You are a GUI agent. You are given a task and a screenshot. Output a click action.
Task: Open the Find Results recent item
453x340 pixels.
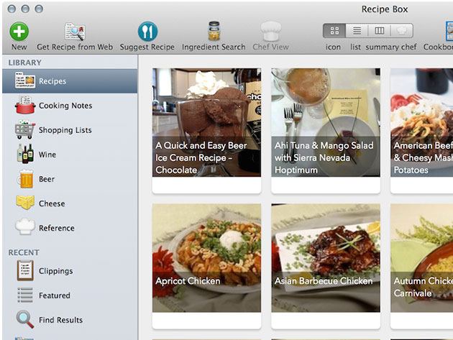pos(60,320)
